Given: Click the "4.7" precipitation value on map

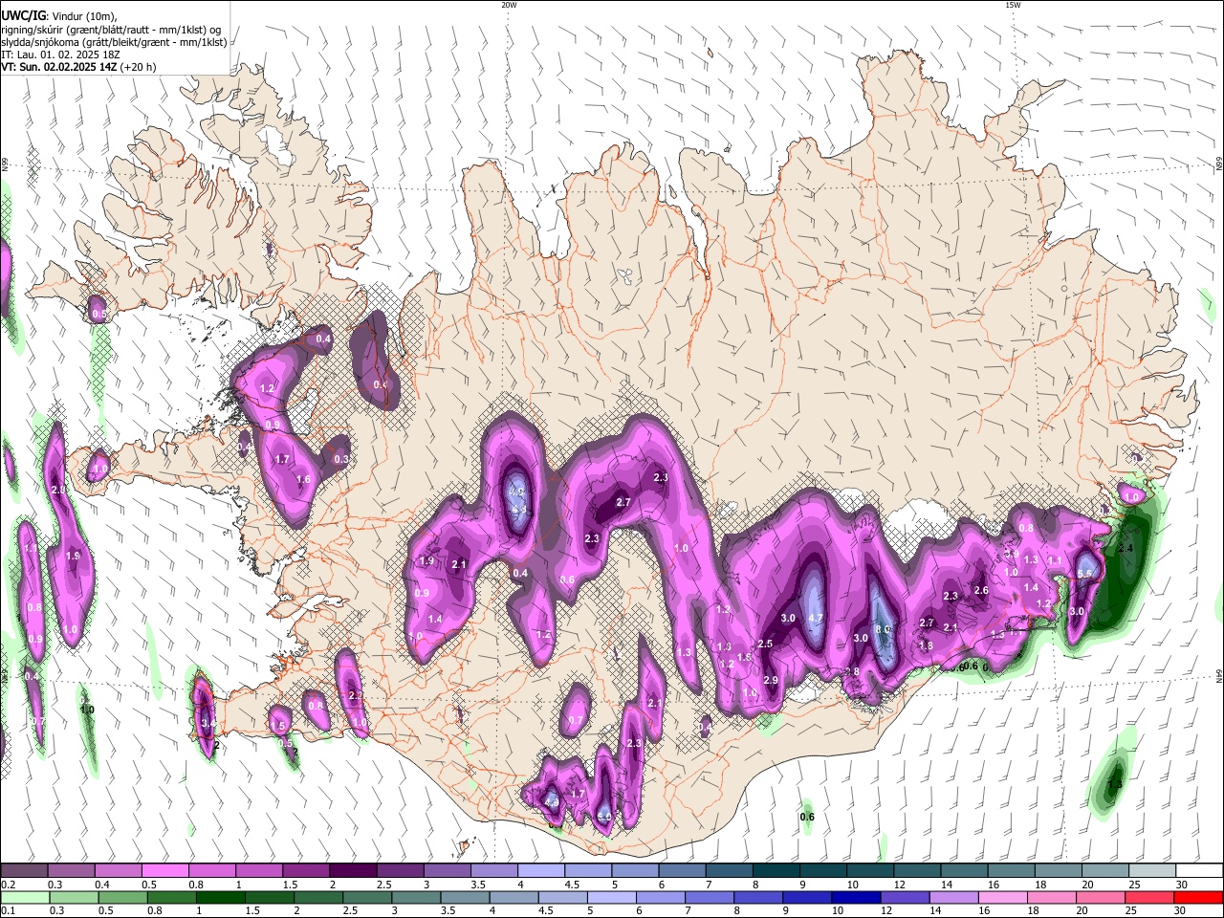Looking at the screenshot, I should click(x=816, y=619).
